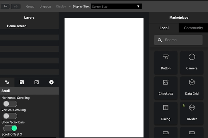Viewport: 208px width, 138px height.
Task: Toggle Vertical Scrolling switch
Action: tap(10, 116)
